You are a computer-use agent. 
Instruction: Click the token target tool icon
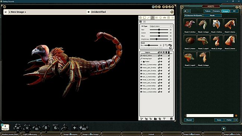tap(140, 18)
